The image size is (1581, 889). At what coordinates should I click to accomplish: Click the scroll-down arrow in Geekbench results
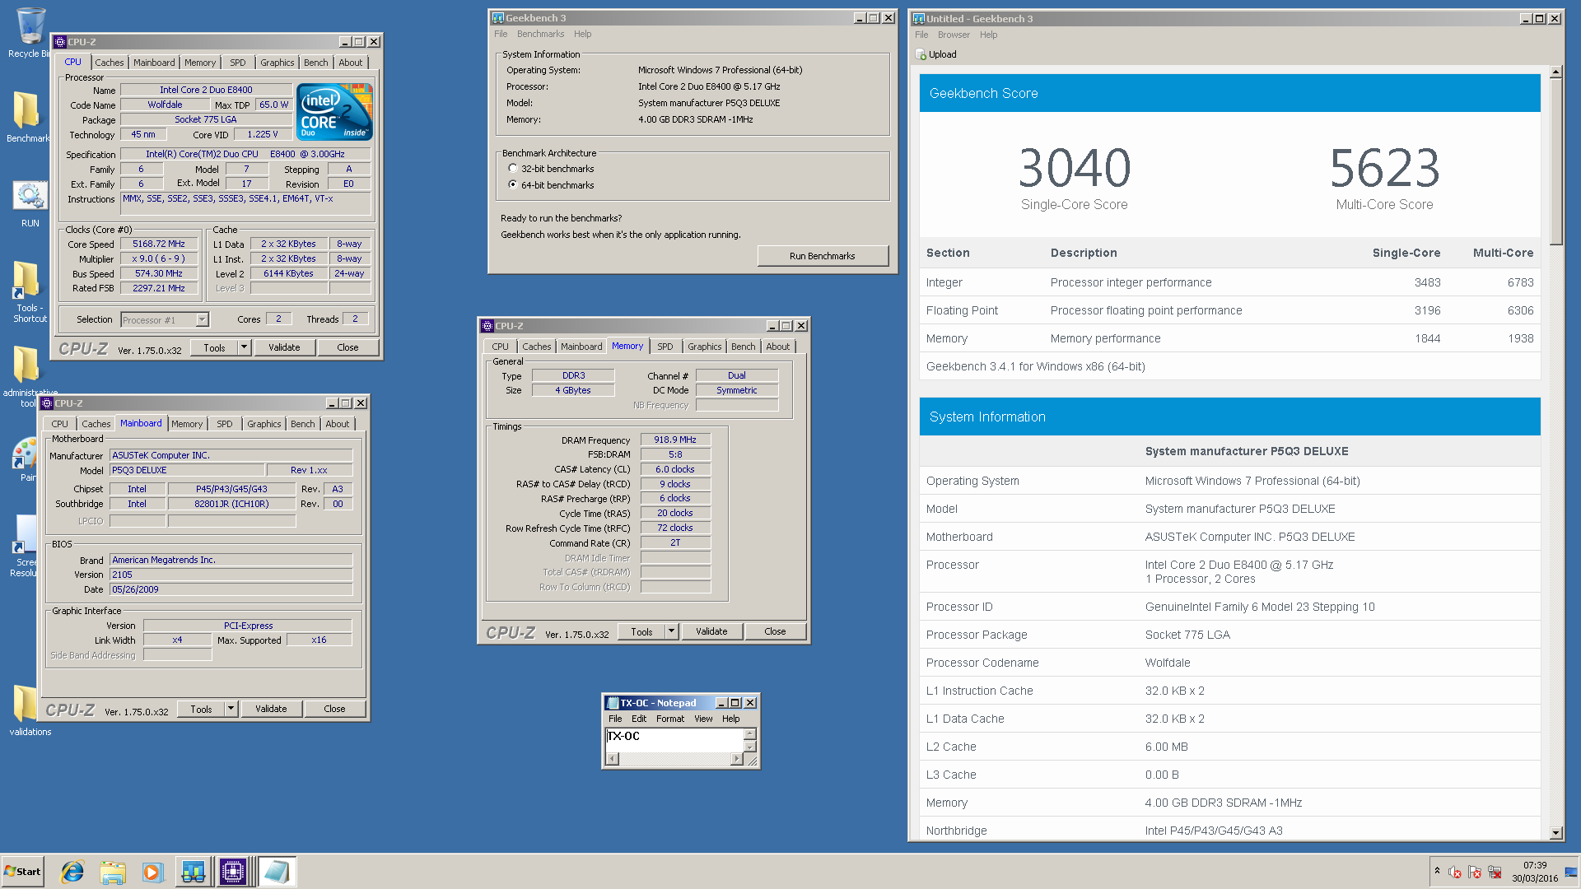coord(1555,832)
